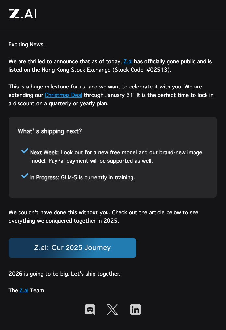
Task: Click the "Exciting News," greeting text
Action: (x=27, y=44)
